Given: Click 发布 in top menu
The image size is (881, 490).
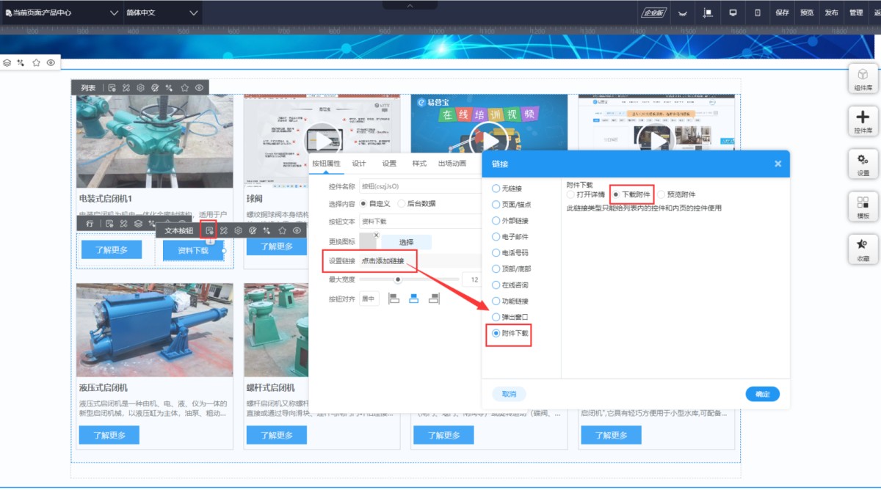Looking at the screenshot, I should [831, 12].
